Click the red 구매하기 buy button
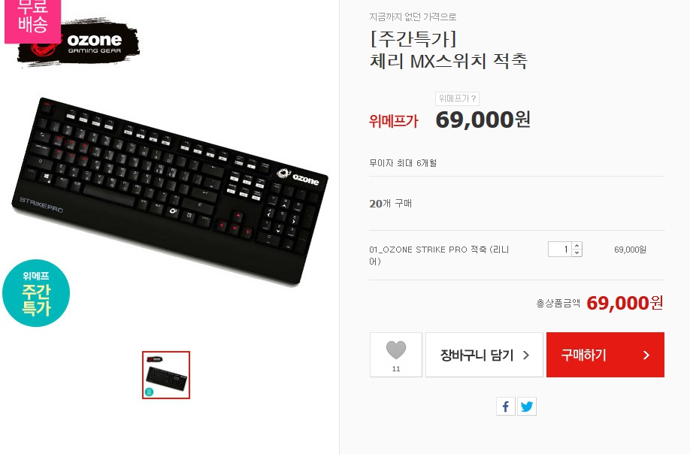The image size is (690, 454). tap(605, 355)
